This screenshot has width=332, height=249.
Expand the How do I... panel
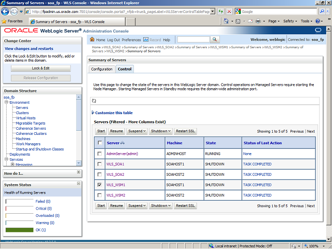[x=78, y=172]
